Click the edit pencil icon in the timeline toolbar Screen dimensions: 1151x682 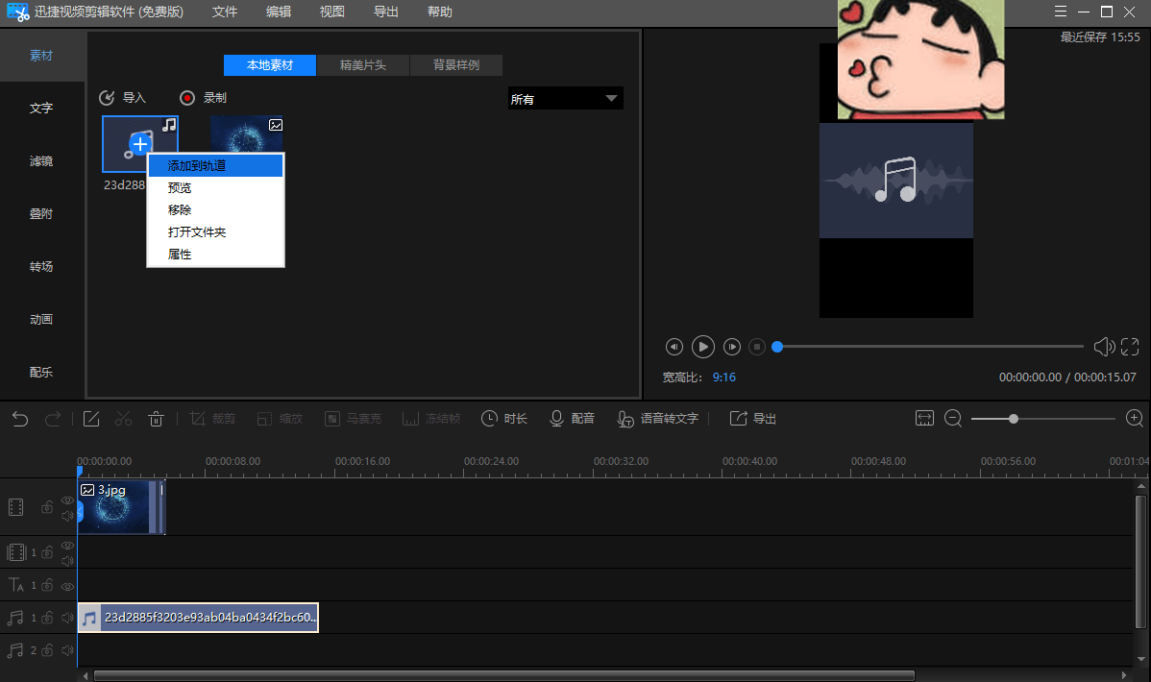(91, 419)
